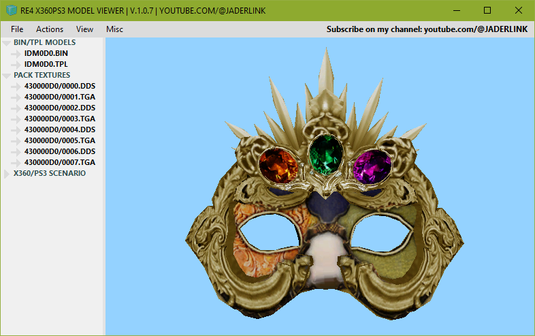The width and height of the screenshot is (535, 336).
Task: Select texture 430000D0/0003.TGA
Action: [x=60, y=119]
